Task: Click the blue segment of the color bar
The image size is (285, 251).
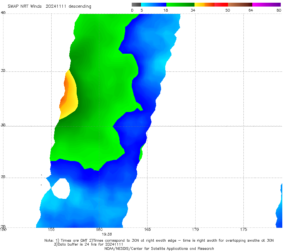Action: [x=154, y=5]
